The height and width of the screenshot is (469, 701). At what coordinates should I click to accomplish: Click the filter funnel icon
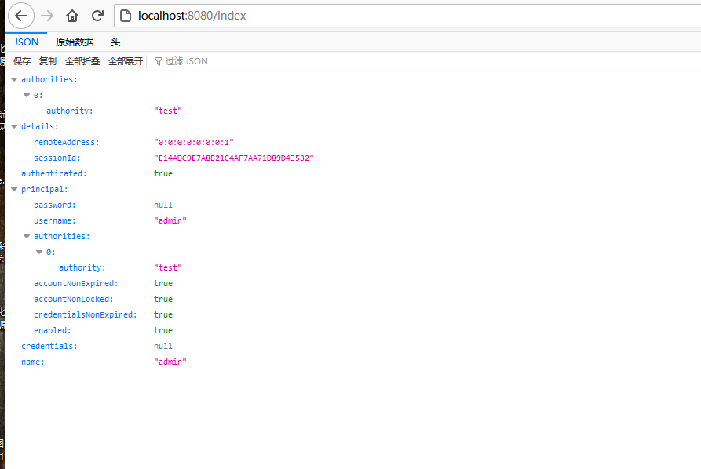(x=158, y=61)
